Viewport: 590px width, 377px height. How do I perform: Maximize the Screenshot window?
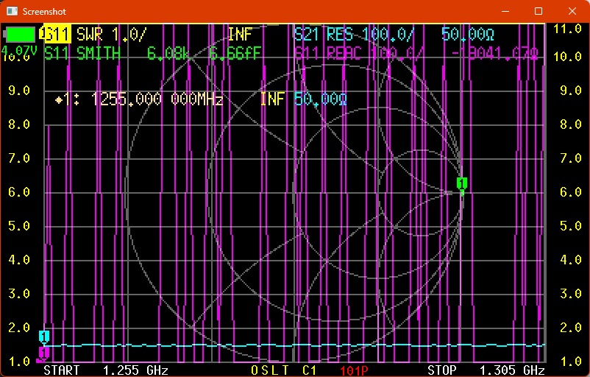(539, 11)
